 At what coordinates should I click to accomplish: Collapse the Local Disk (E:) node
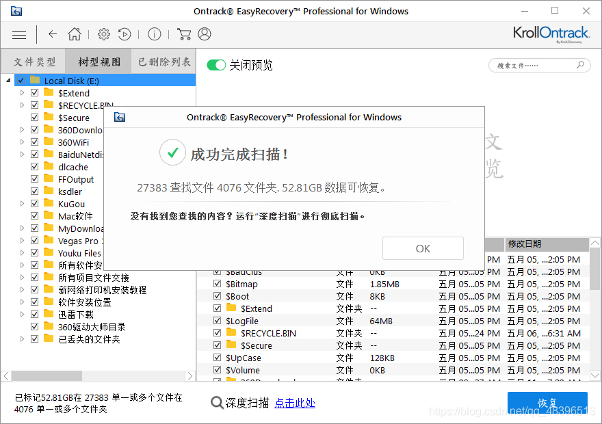coord(7,80)
